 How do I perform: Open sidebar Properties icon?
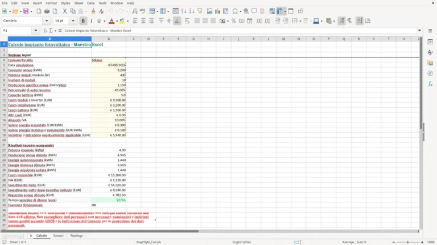tap(430, 41)
